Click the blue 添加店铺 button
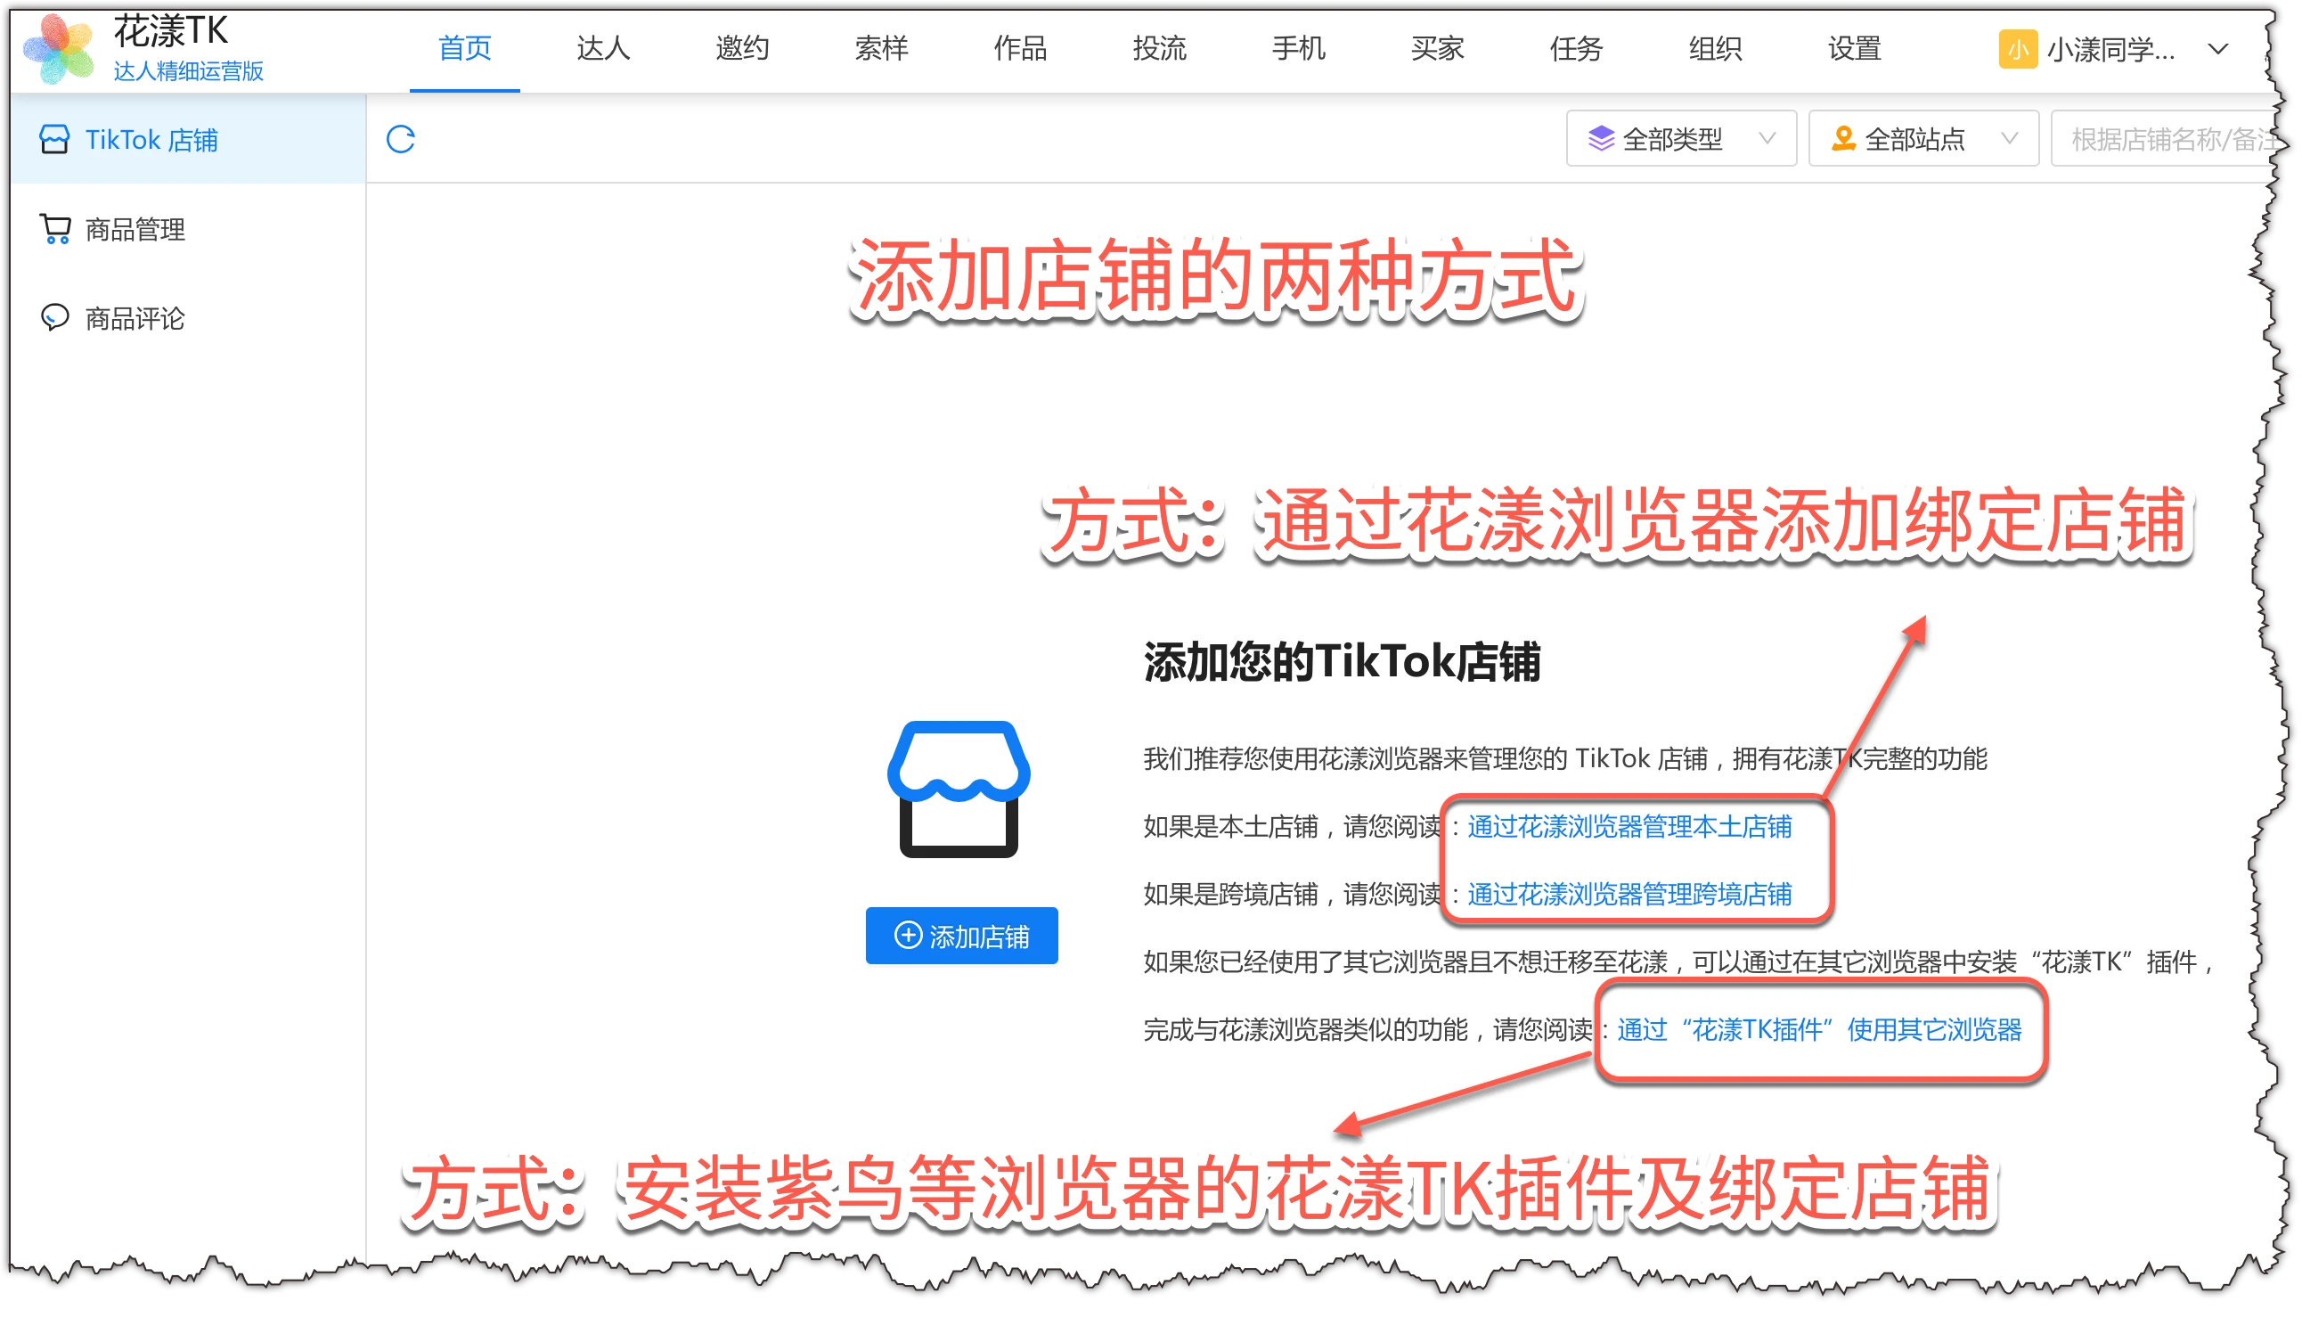The image size is (2302, 1342). (962, 936)
